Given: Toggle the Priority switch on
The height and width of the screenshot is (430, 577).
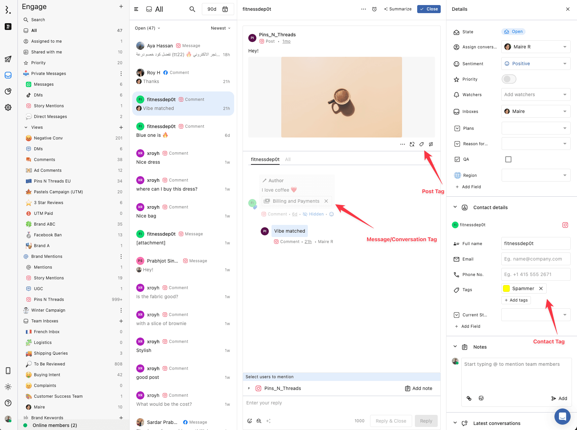Looking at the screenshot, I should (508, 79).
